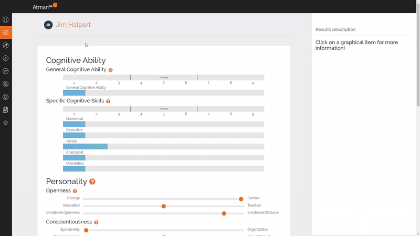Click the Results description heading
420x236 pixels.
tap(335, 29)
